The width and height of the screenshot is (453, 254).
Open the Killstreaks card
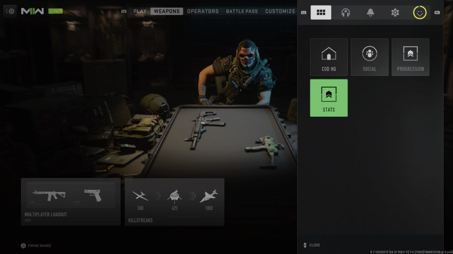click(x=174, y=202)
